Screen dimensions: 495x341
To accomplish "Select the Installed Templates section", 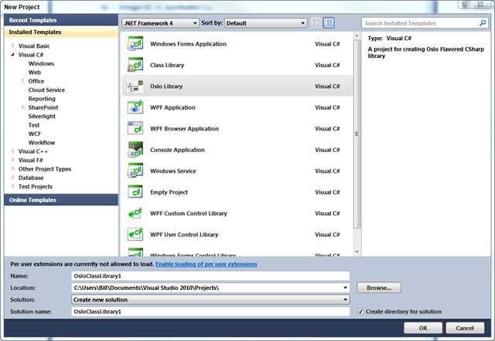I will 61,32.
